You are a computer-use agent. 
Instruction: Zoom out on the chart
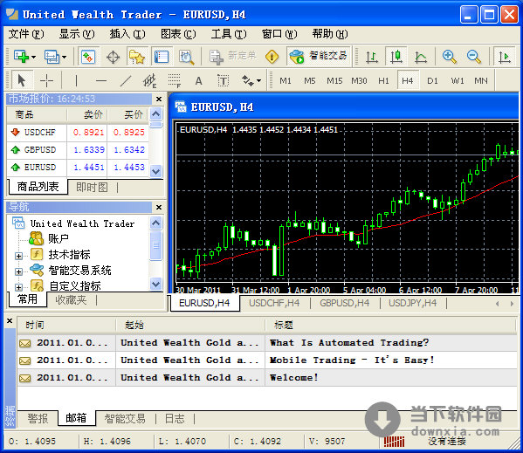tap(473, 57)
